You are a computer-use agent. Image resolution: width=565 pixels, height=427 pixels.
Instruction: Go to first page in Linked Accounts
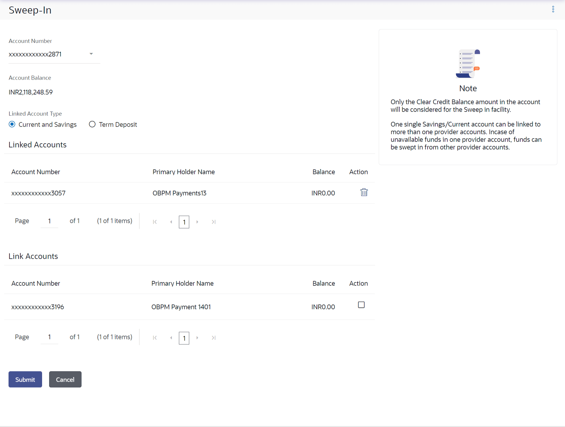[155, 222]
